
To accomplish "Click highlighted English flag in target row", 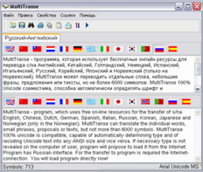I will pos(10,102).
